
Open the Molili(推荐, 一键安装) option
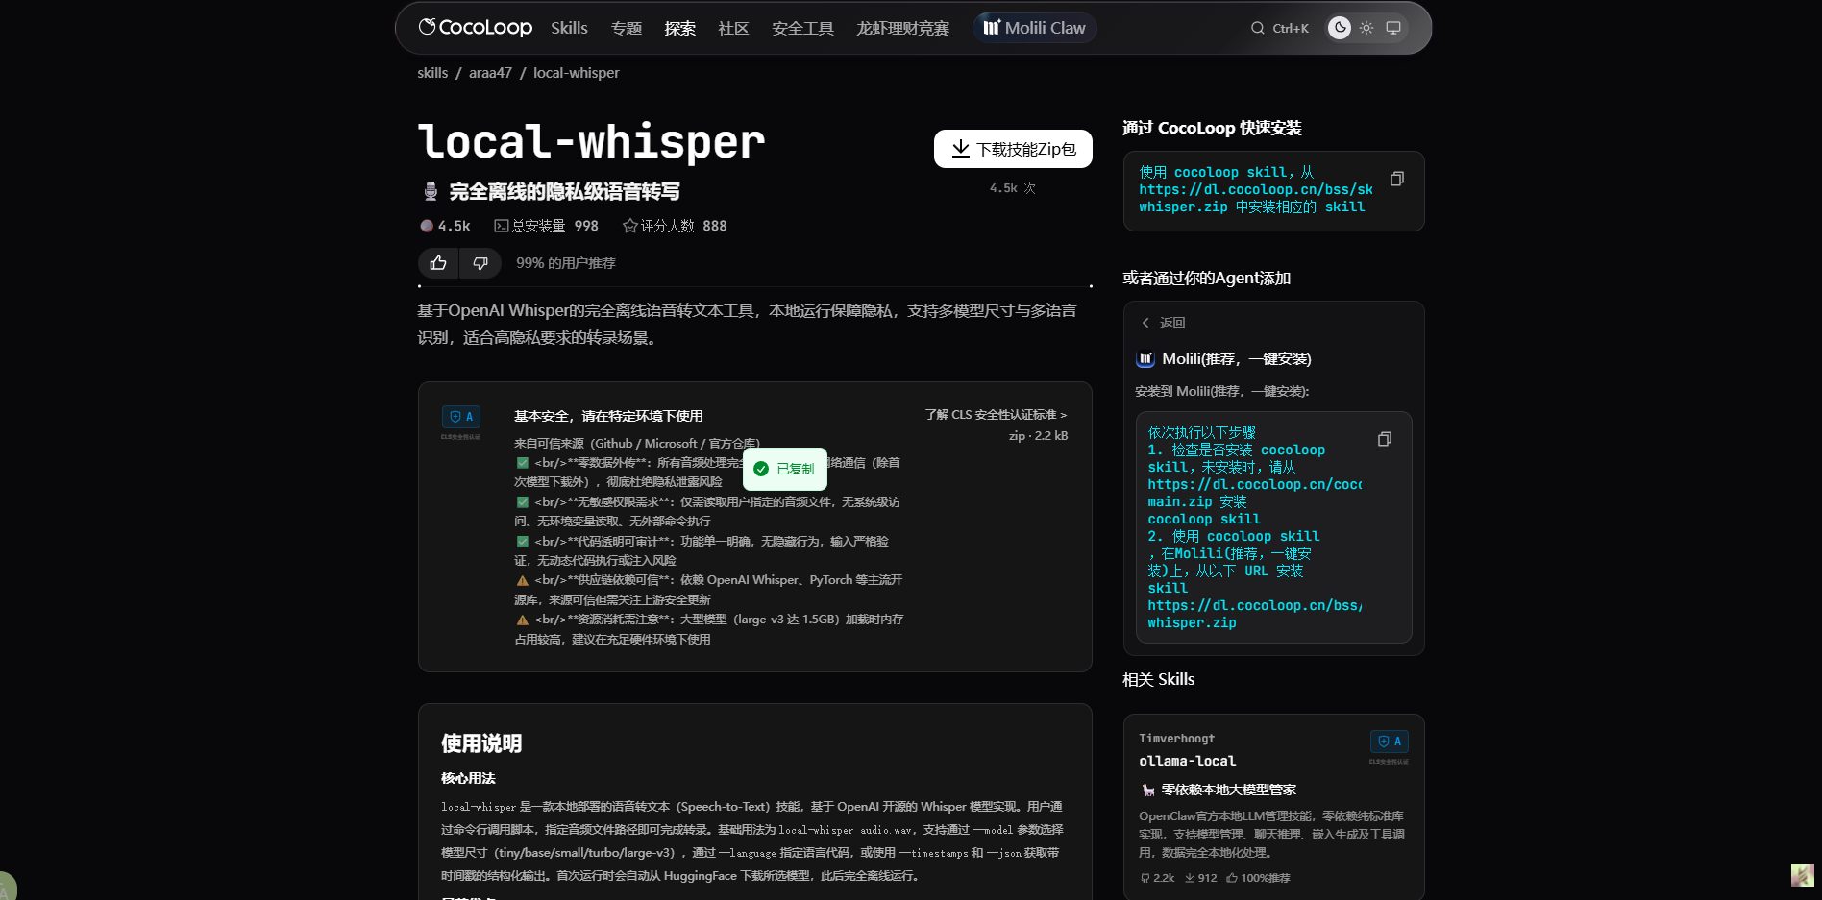tap(1235, 359)
